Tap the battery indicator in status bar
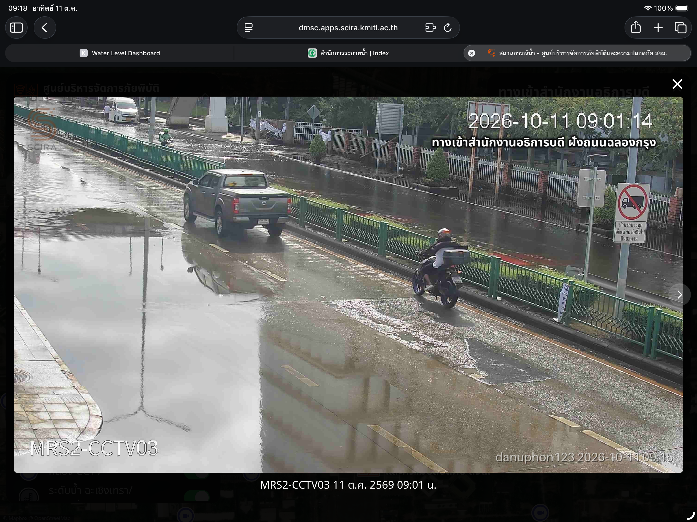Image resolution: width=697 pixels, height=522 pixels. 682,8
